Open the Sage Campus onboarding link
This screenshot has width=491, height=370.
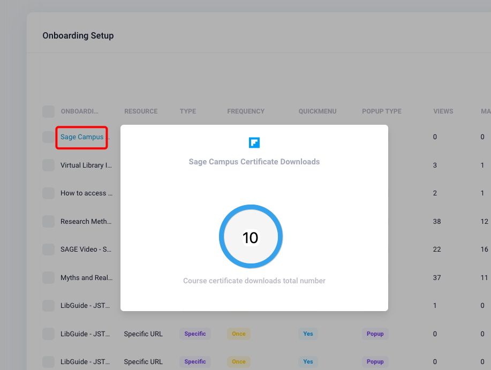click(x=82, y=137)
